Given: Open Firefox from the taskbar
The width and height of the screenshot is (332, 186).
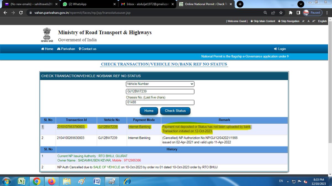Looking at the screenshot, I should (x=52, y=181).
